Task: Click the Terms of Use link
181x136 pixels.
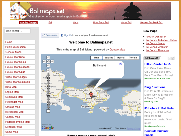Action: point(133,129)
